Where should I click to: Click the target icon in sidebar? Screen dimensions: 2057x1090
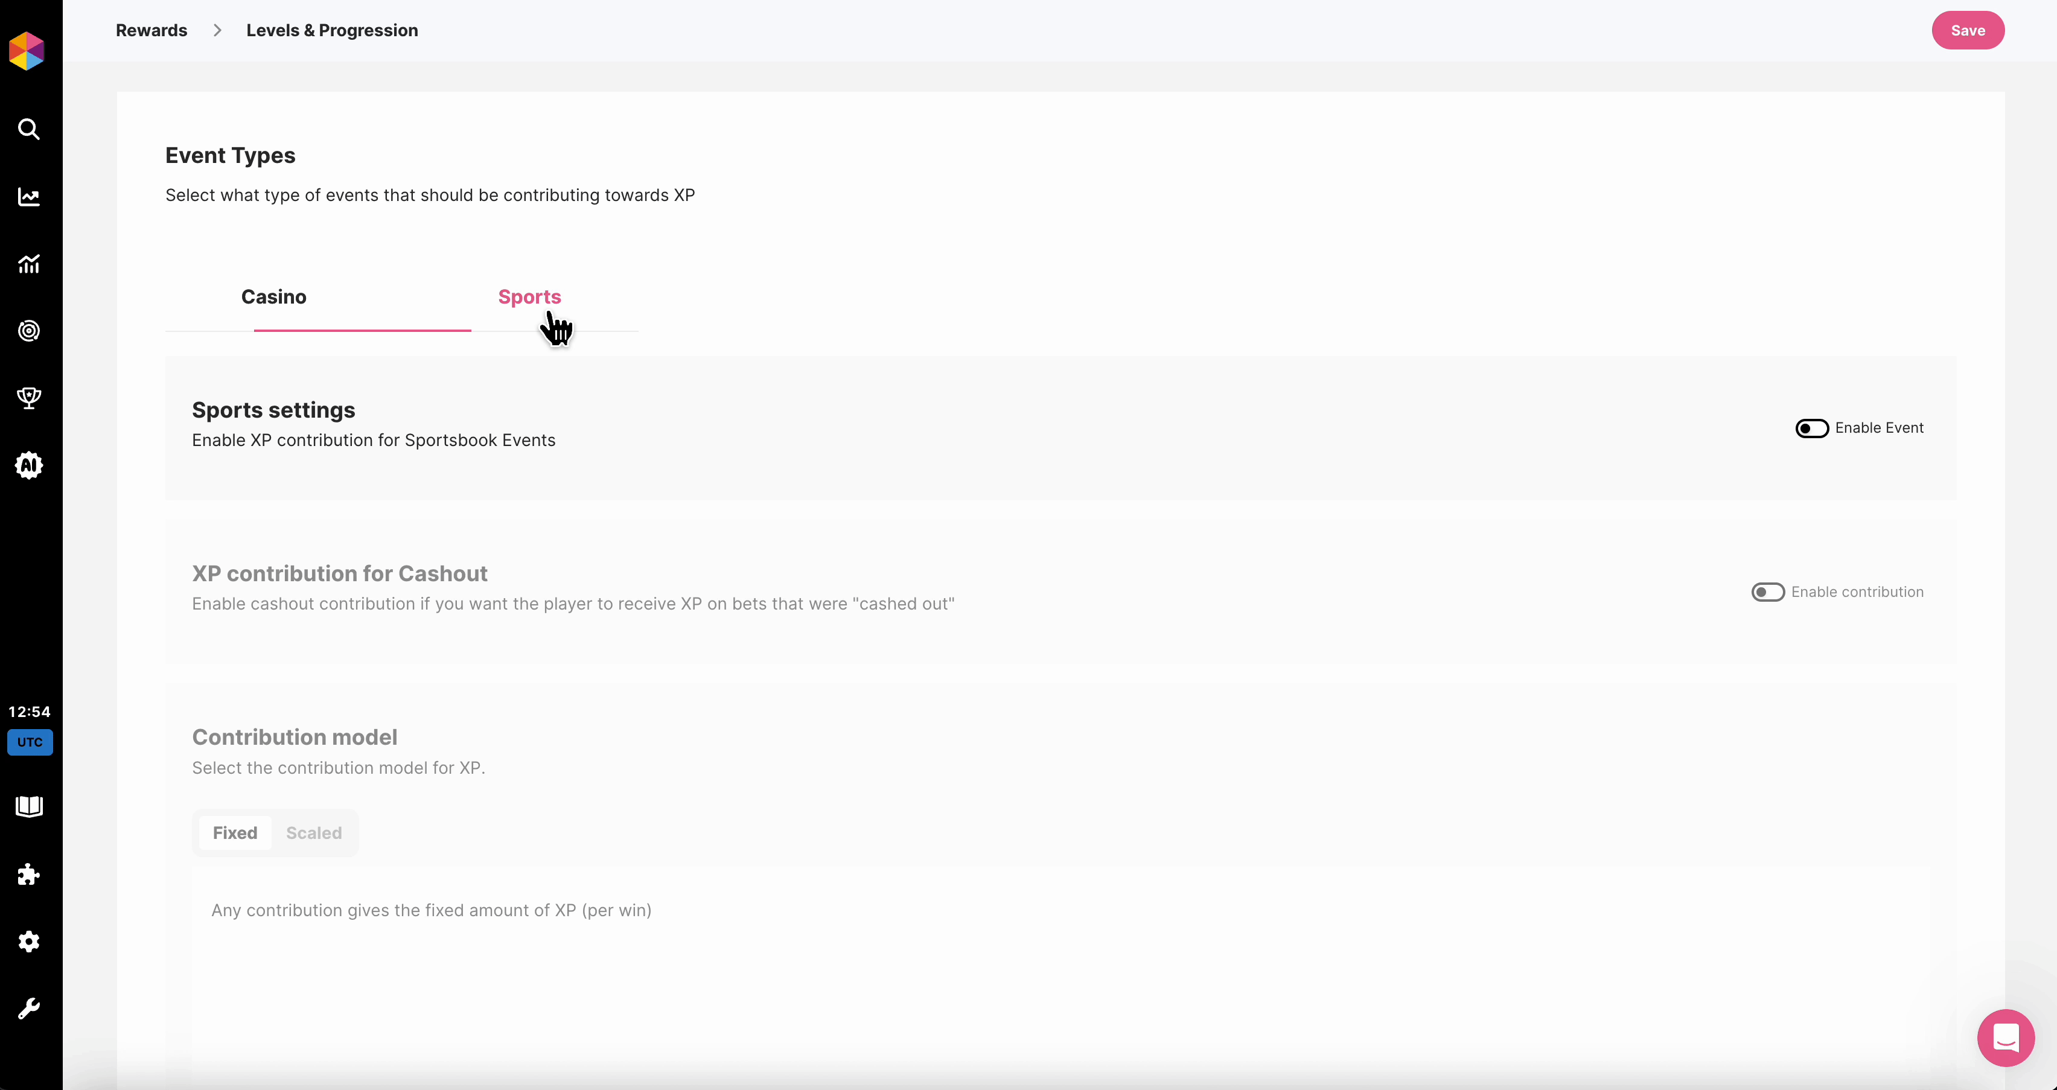(29, 331)
